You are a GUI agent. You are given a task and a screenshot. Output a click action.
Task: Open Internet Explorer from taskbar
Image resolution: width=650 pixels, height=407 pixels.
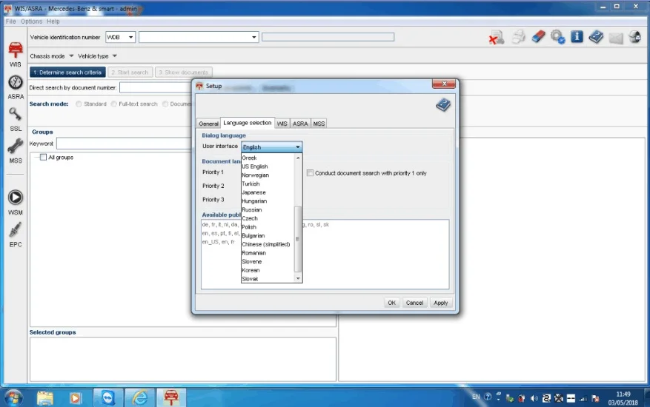coord(139,398)
